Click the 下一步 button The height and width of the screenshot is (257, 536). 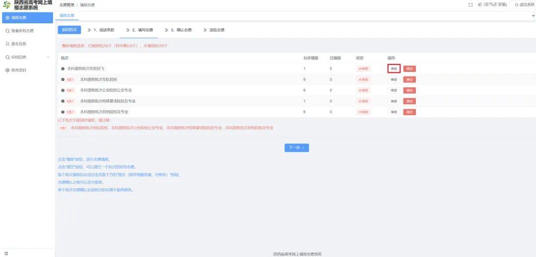[x=297, y=148]
